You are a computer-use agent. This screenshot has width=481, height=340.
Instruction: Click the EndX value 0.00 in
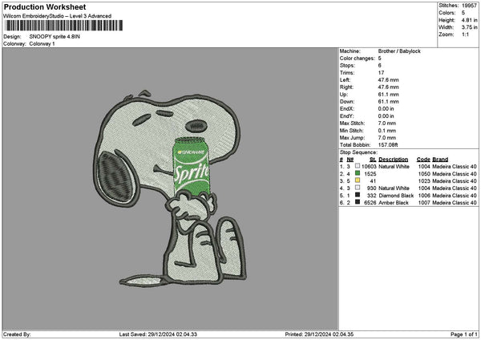[386, 109]
